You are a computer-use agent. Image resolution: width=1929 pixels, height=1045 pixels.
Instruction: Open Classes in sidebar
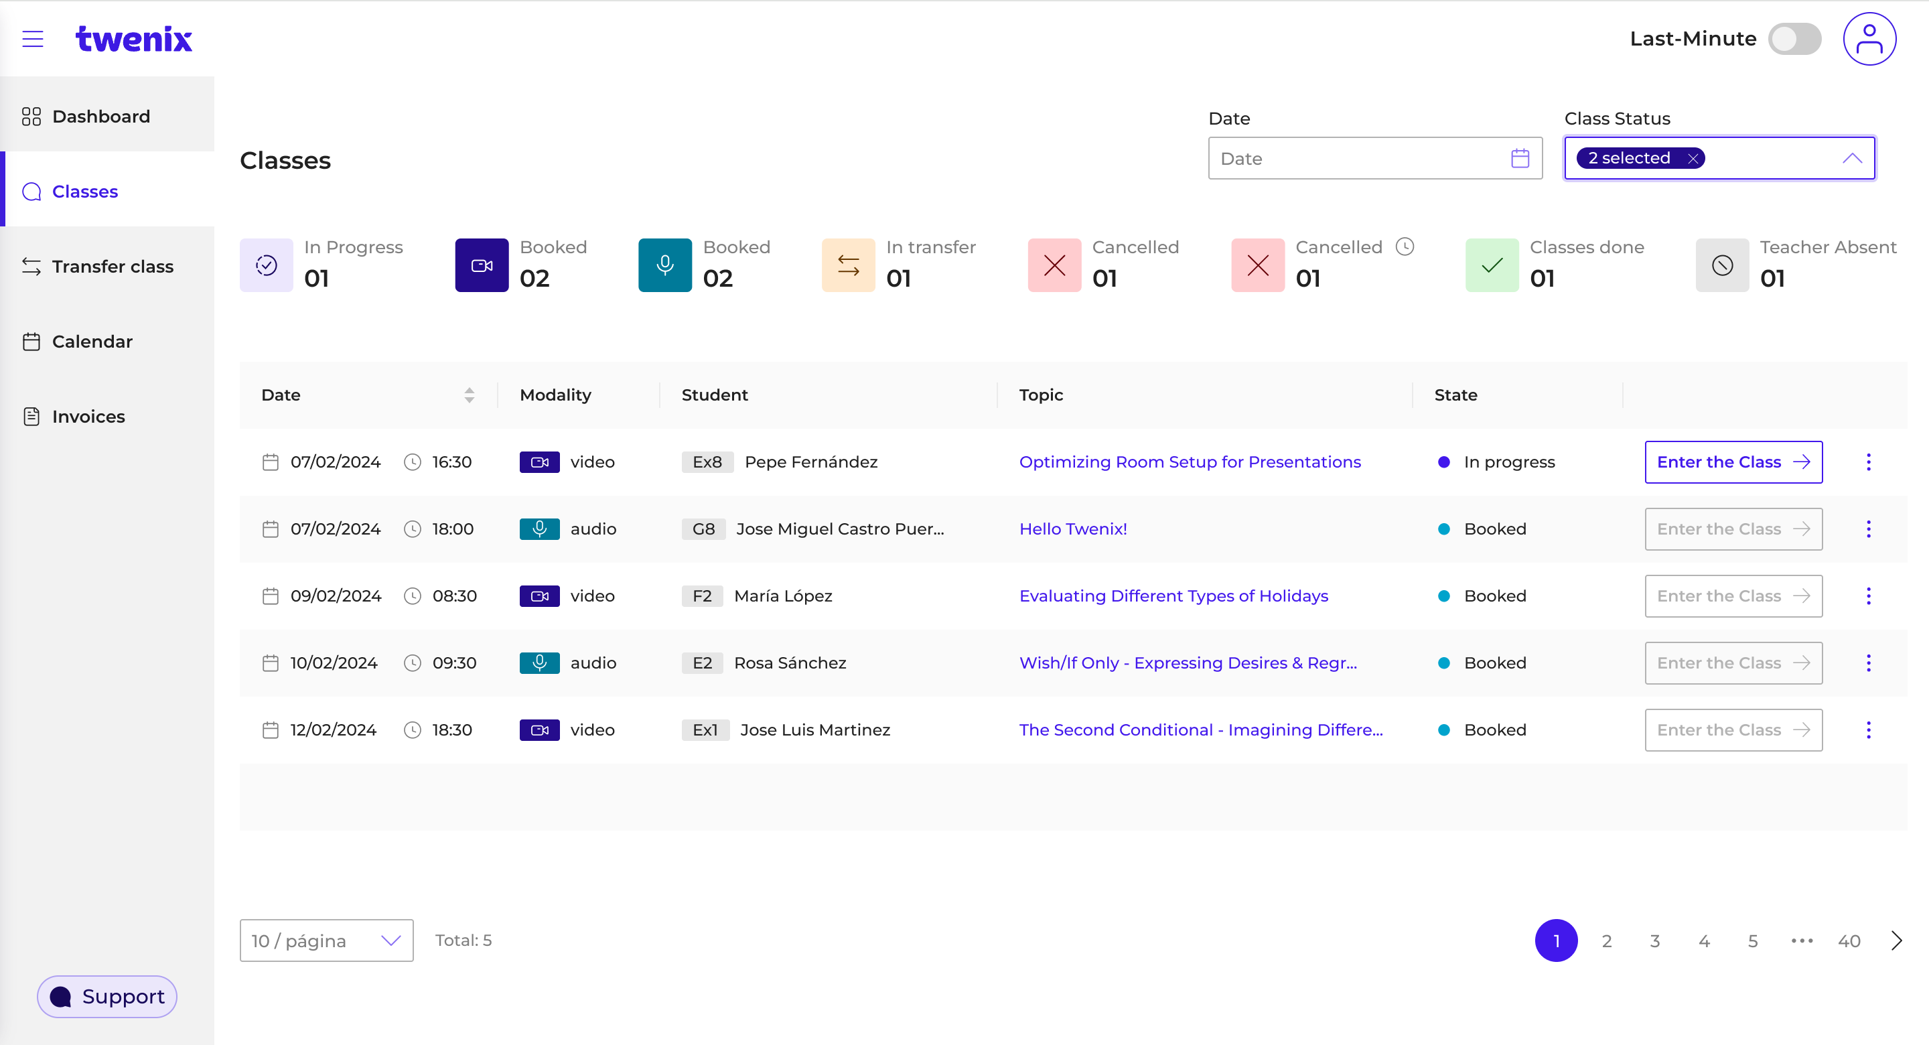coord(107,191)
